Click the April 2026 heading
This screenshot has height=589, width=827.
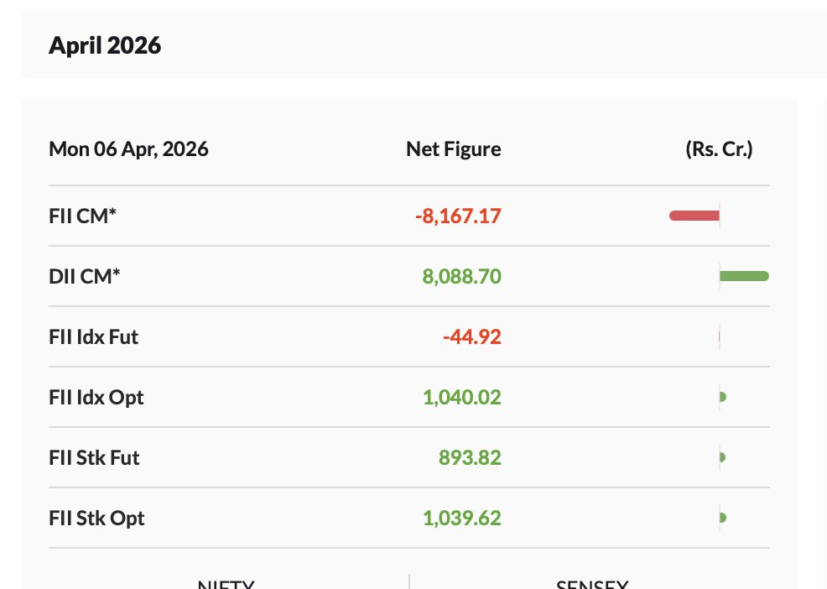click(105, 45)
